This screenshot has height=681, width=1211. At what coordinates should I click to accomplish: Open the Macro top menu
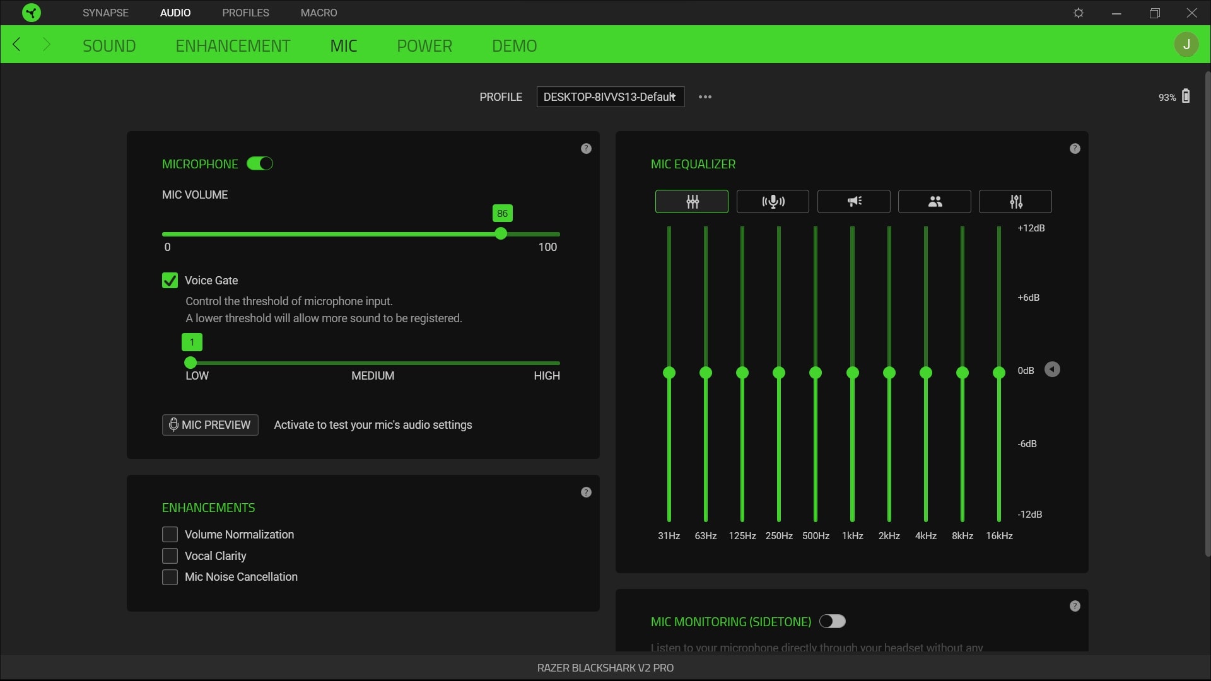319,13
